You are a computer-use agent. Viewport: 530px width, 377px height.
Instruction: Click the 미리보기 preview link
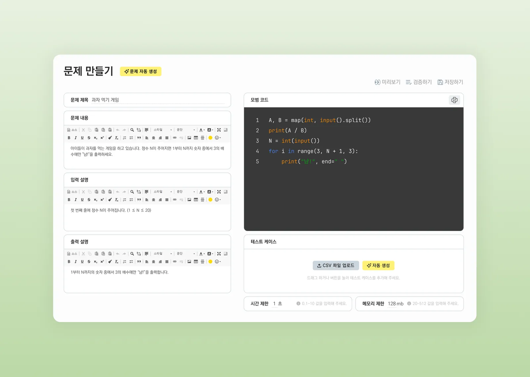pos(387,82)
